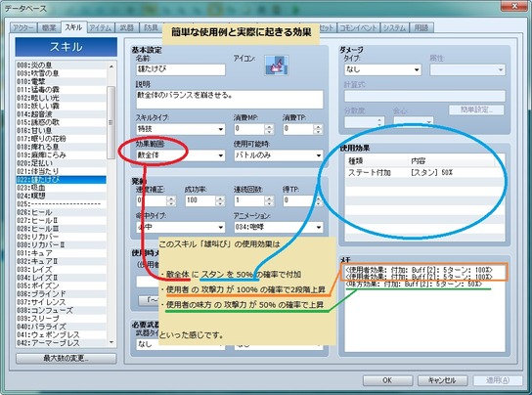Select skill 009:吹雪の息
Image resolution: width=532 pixels, height=395 pixels.
point(61,73)
